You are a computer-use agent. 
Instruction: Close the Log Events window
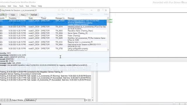pos(106,10)
